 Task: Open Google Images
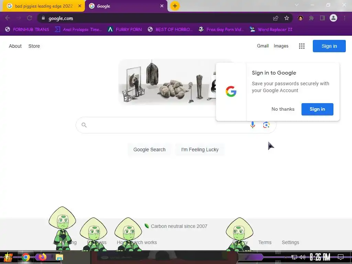point(281,46)
